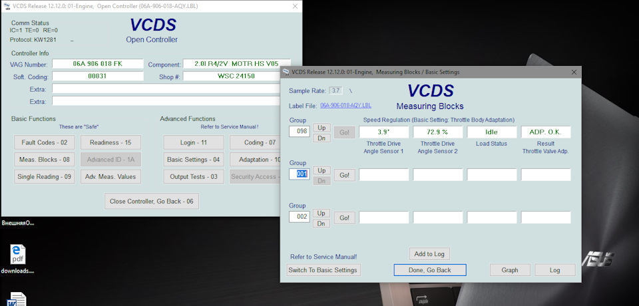Screen dimensions: 639x306
Task: Open Single Reading - 09
Action: pos(44,177)
